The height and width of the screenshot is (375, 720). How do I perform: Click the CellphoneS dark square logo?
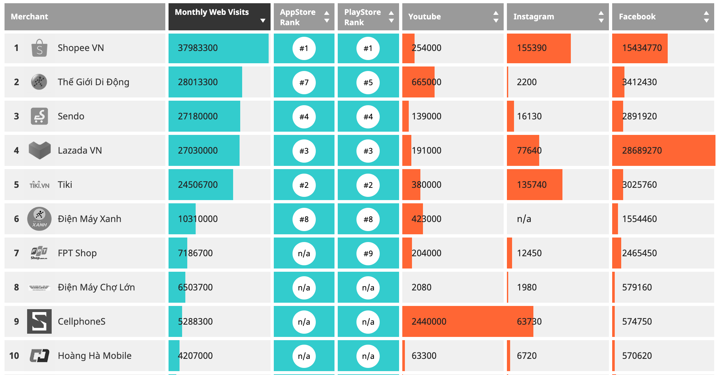point(39,321)
